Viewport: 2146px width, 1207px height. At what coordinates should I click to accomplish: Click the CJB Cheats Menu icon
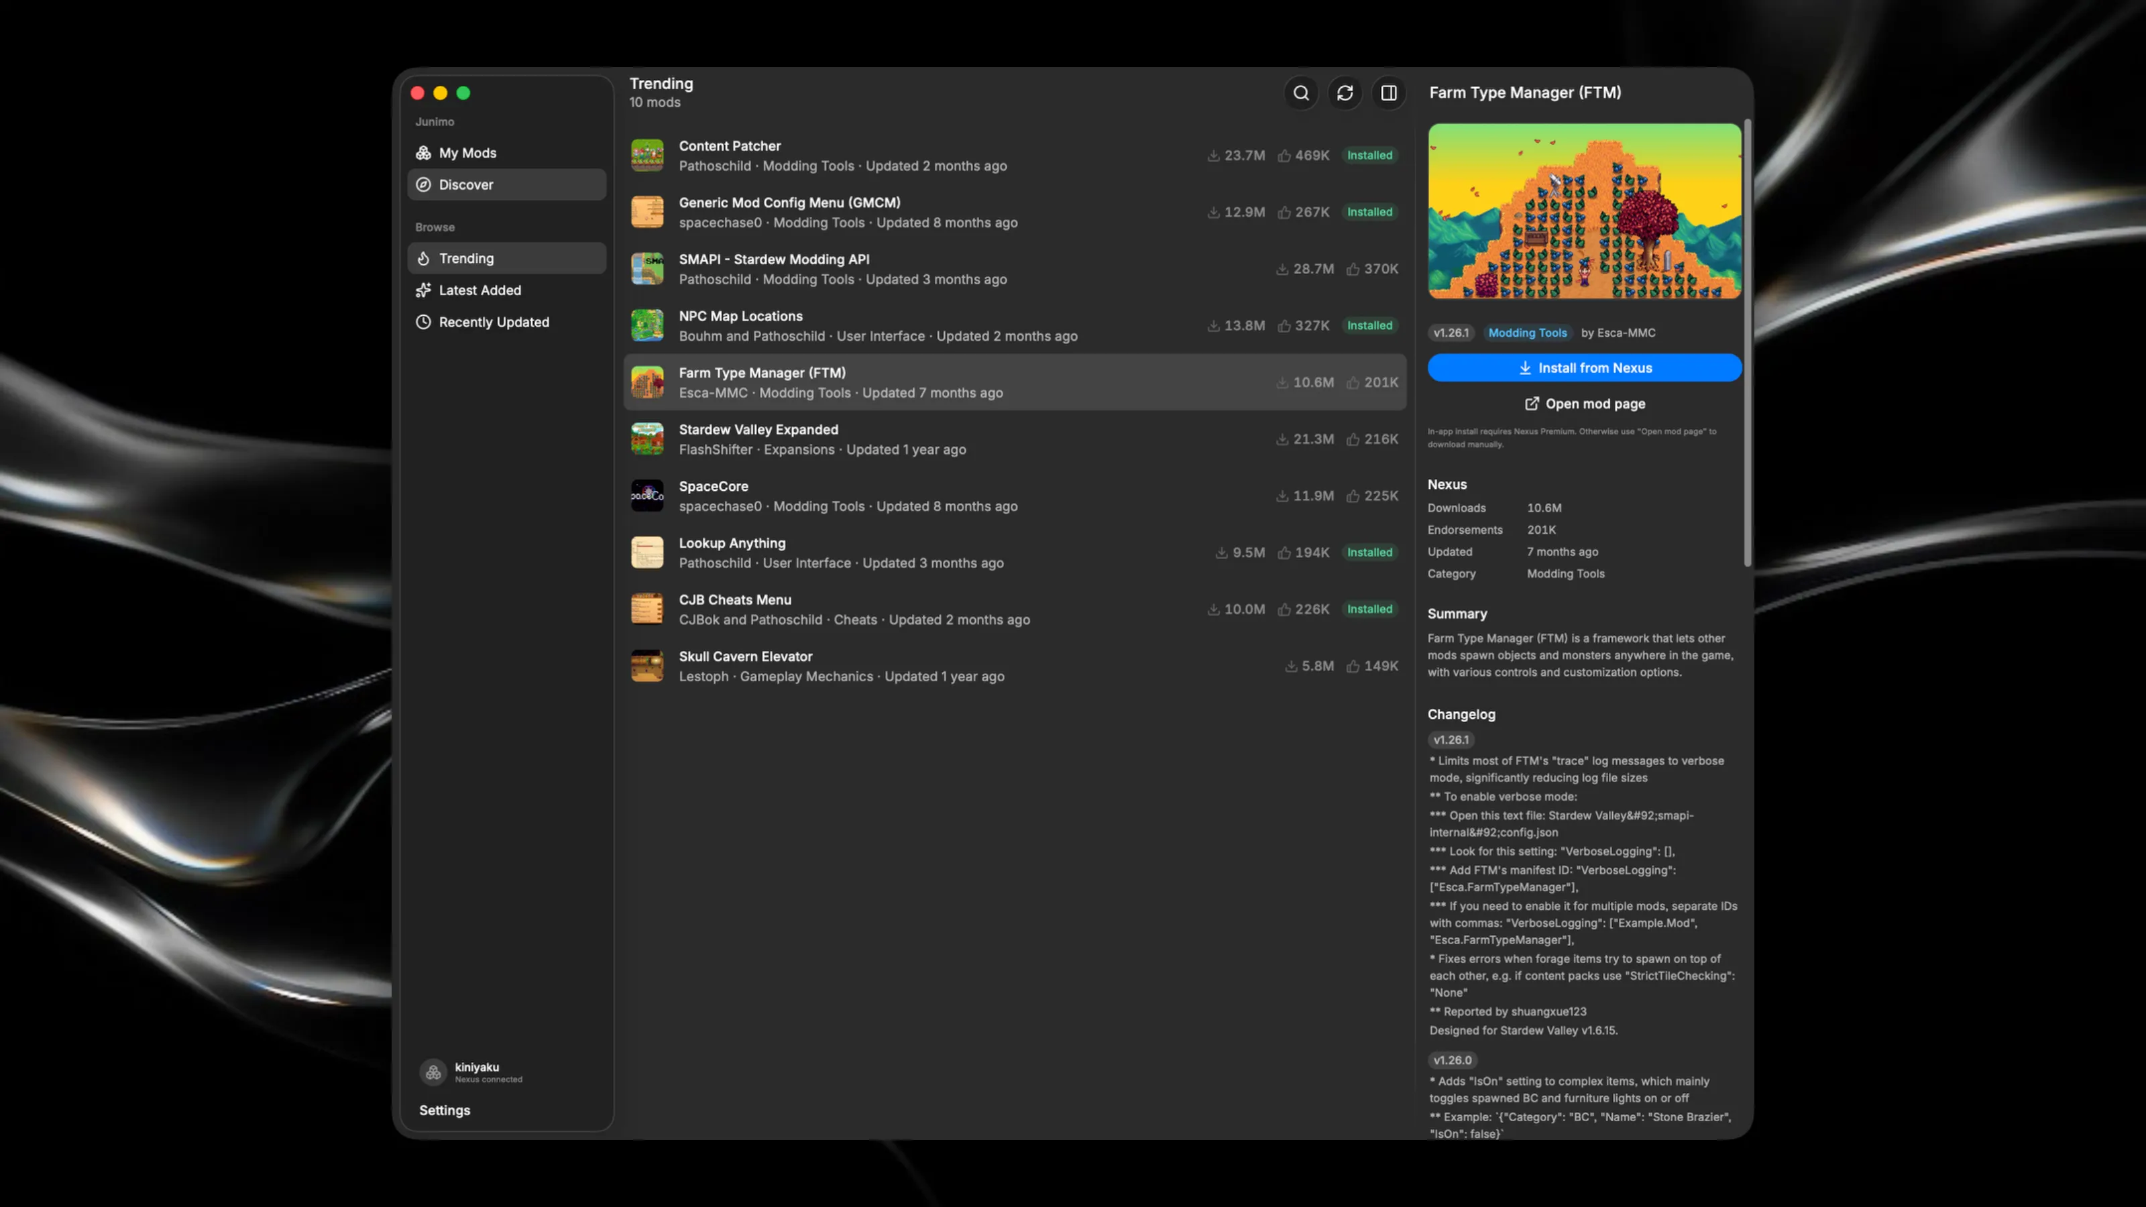647,609
